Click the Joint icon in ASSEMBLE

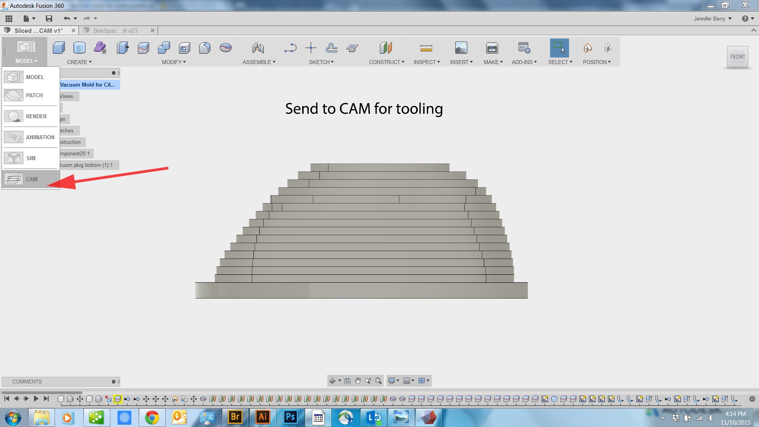tap(258, 48)
